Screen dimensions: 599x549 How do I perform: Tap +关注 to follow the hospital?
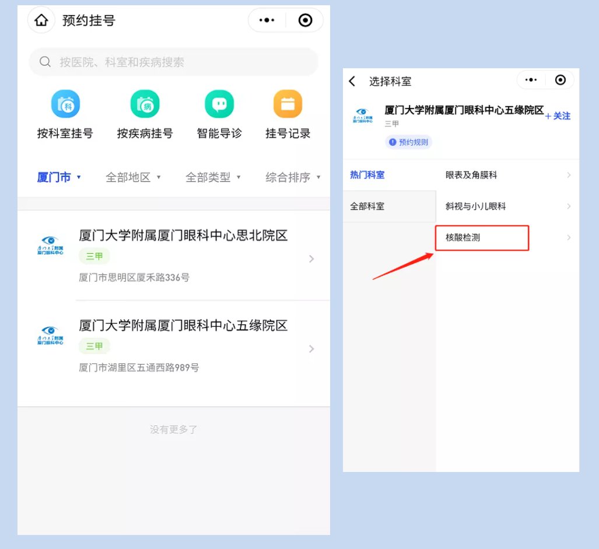pos(558,116)
